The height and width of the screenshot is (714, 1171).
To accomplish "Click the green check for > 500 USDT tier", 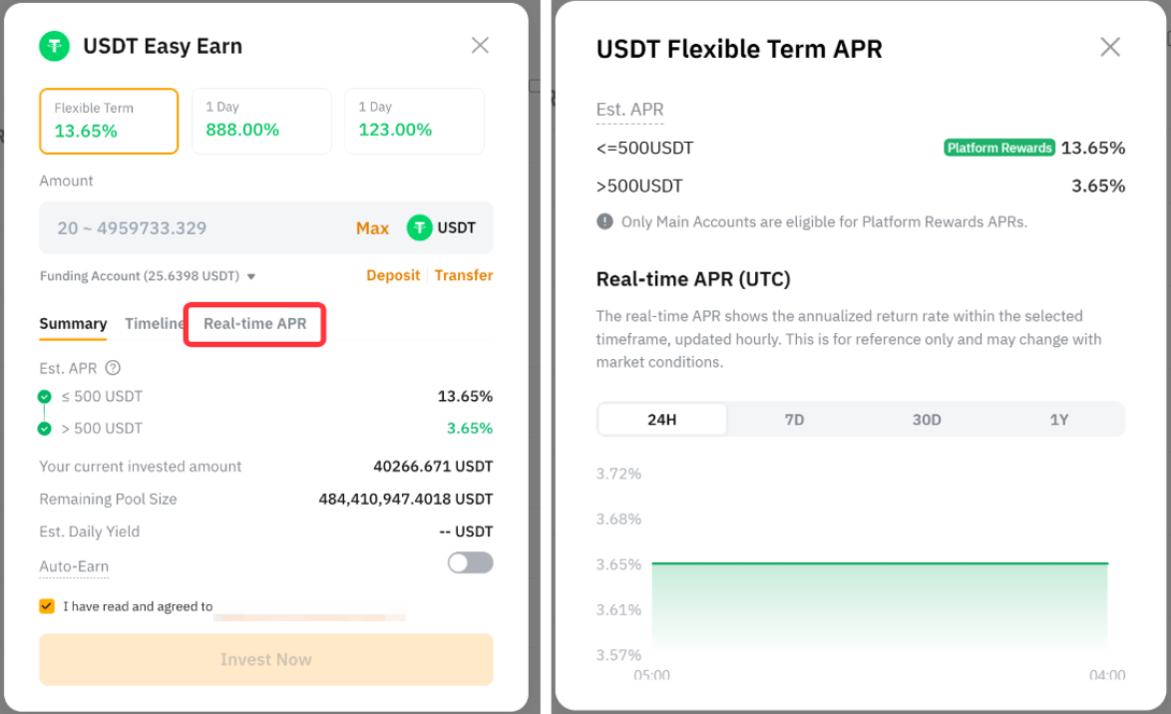I will 45,429.
